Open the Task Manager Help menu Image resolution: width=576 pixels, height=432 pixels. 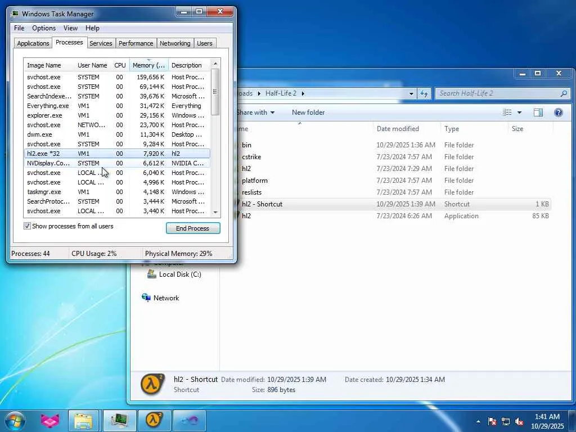pyautogui.click(x=92, y=28)
